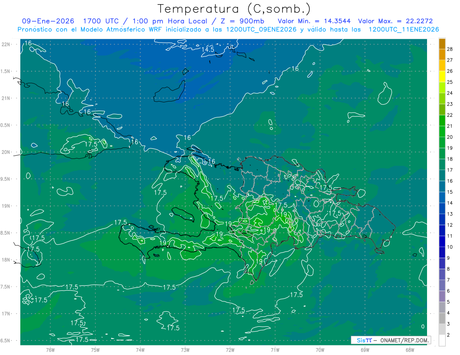
Task: Click the '72W' longitude axis label
Action: [x=230, y=350]
